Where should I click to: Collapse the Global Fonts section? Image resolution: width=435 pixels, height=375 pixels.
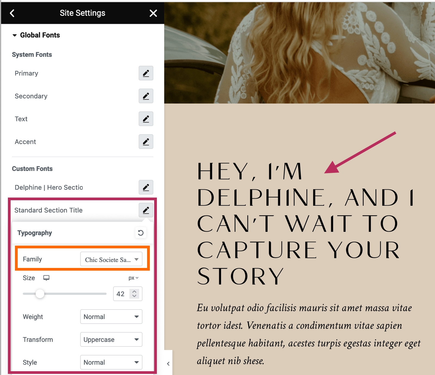click(15, 35)
